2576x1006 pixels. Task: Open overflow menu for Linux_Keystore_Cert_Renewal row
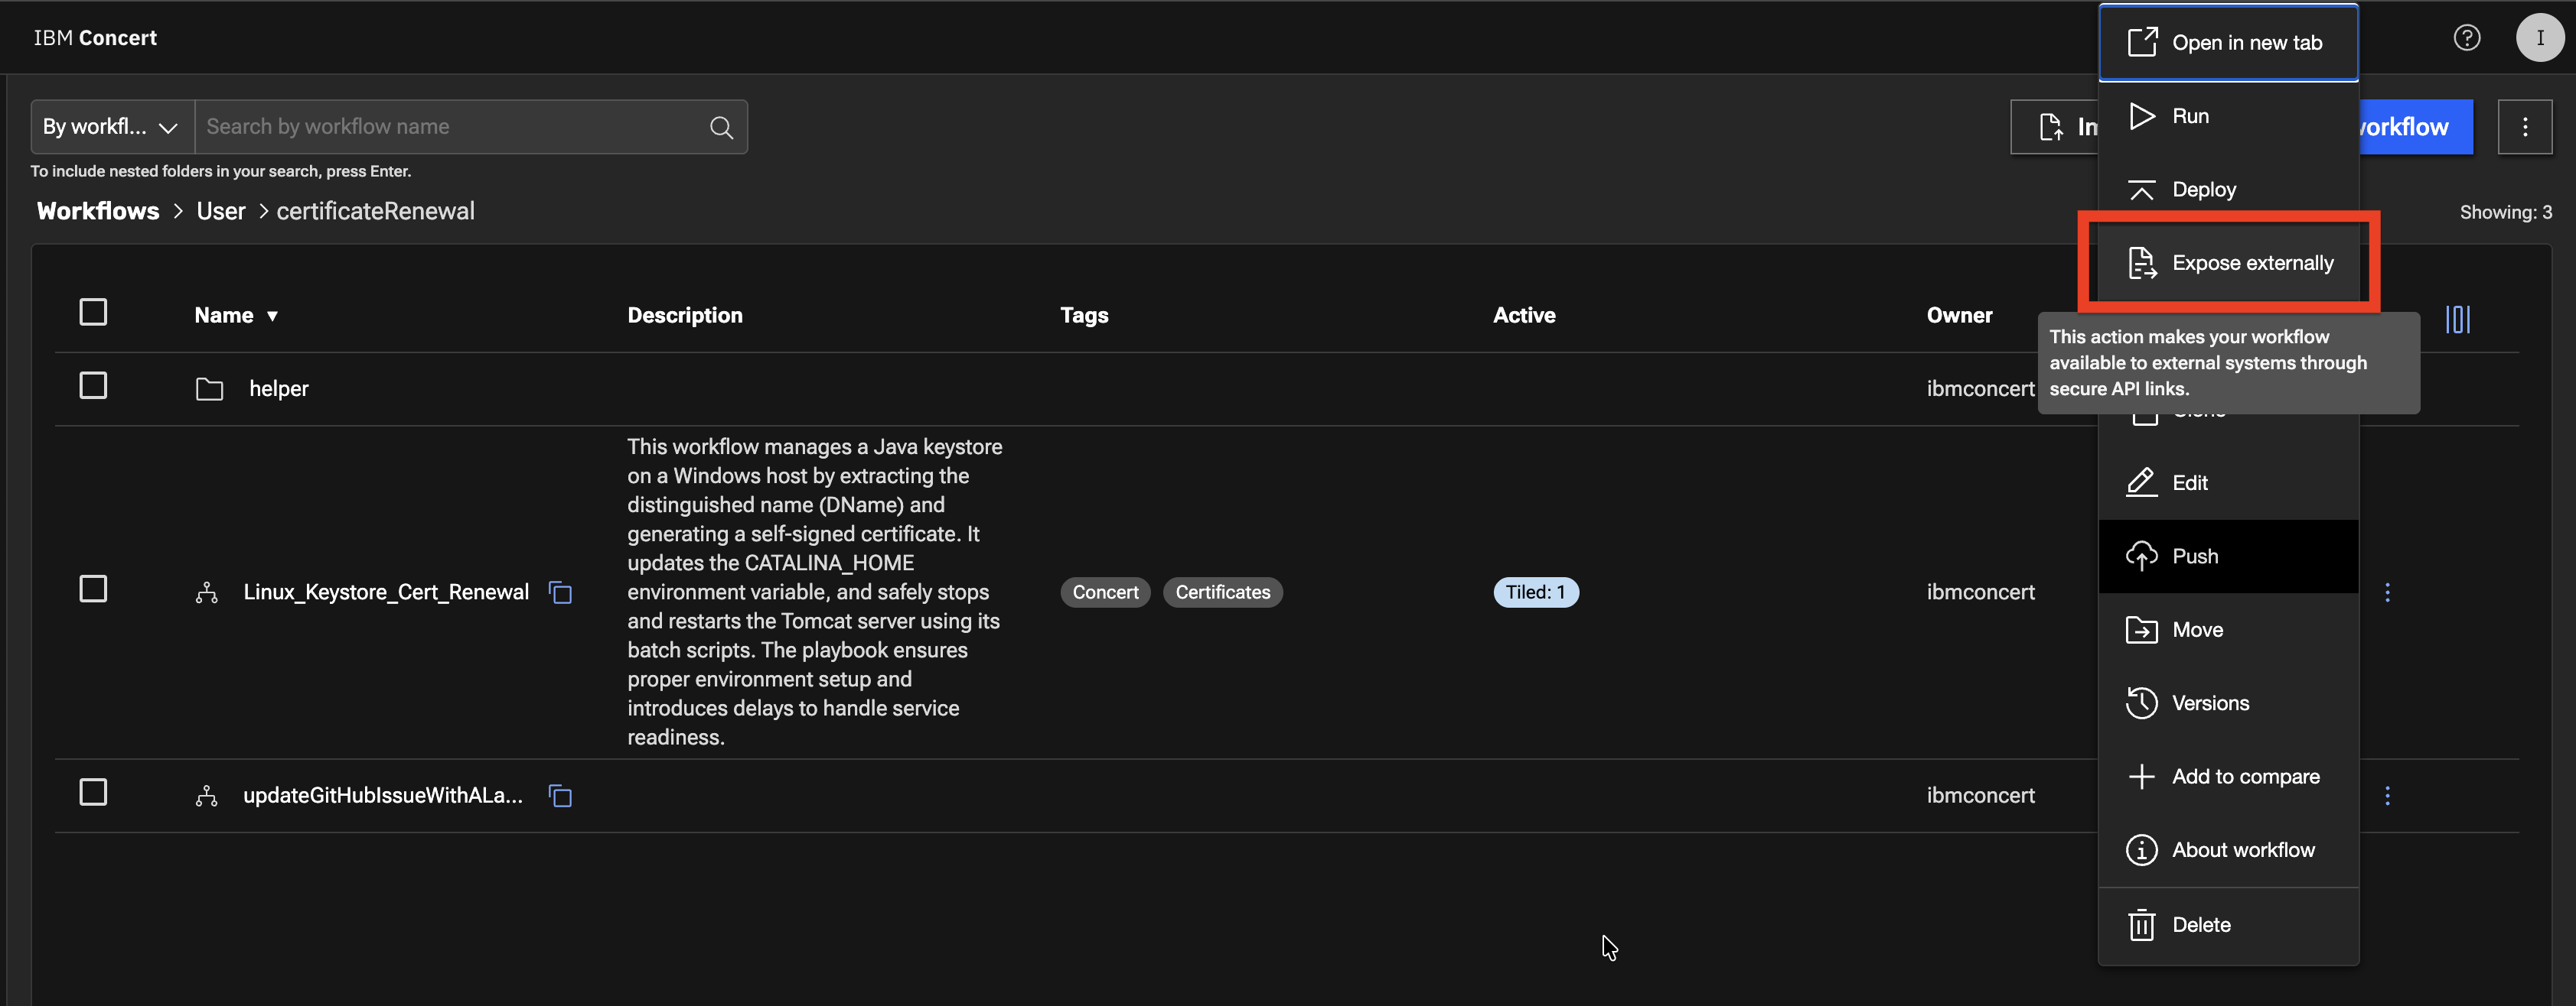tap(2387, 592)
